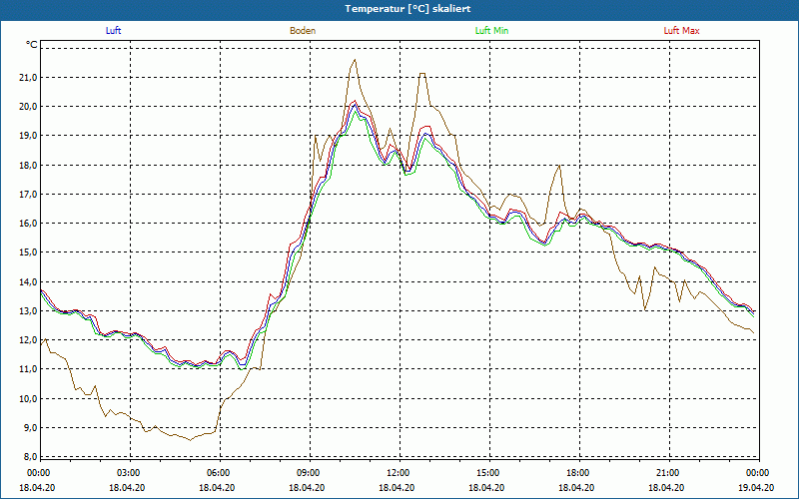
Task: Click the 'Boden' legend label
Action: (303, 31)
